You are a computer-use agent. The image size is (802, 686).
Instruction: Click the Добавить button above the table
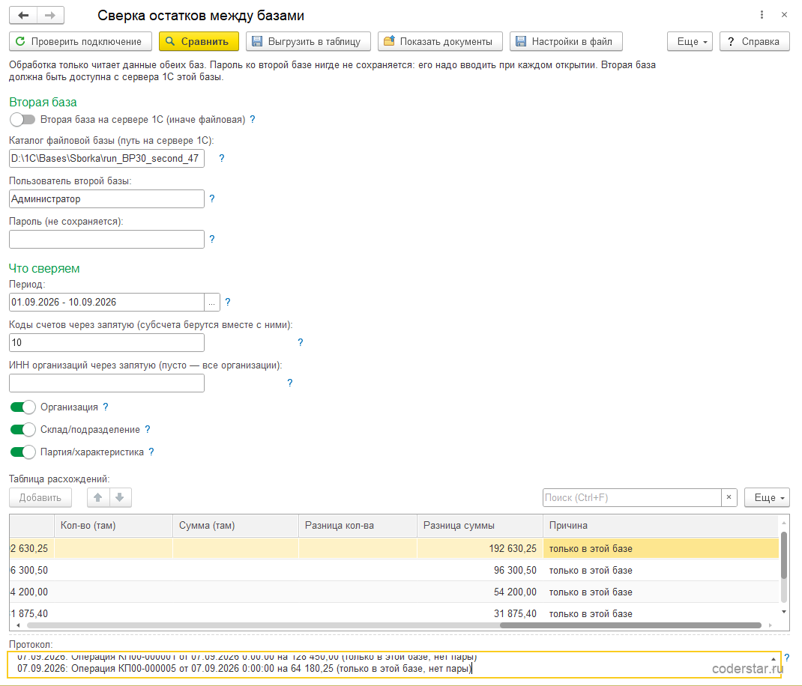tap(40, 497)
